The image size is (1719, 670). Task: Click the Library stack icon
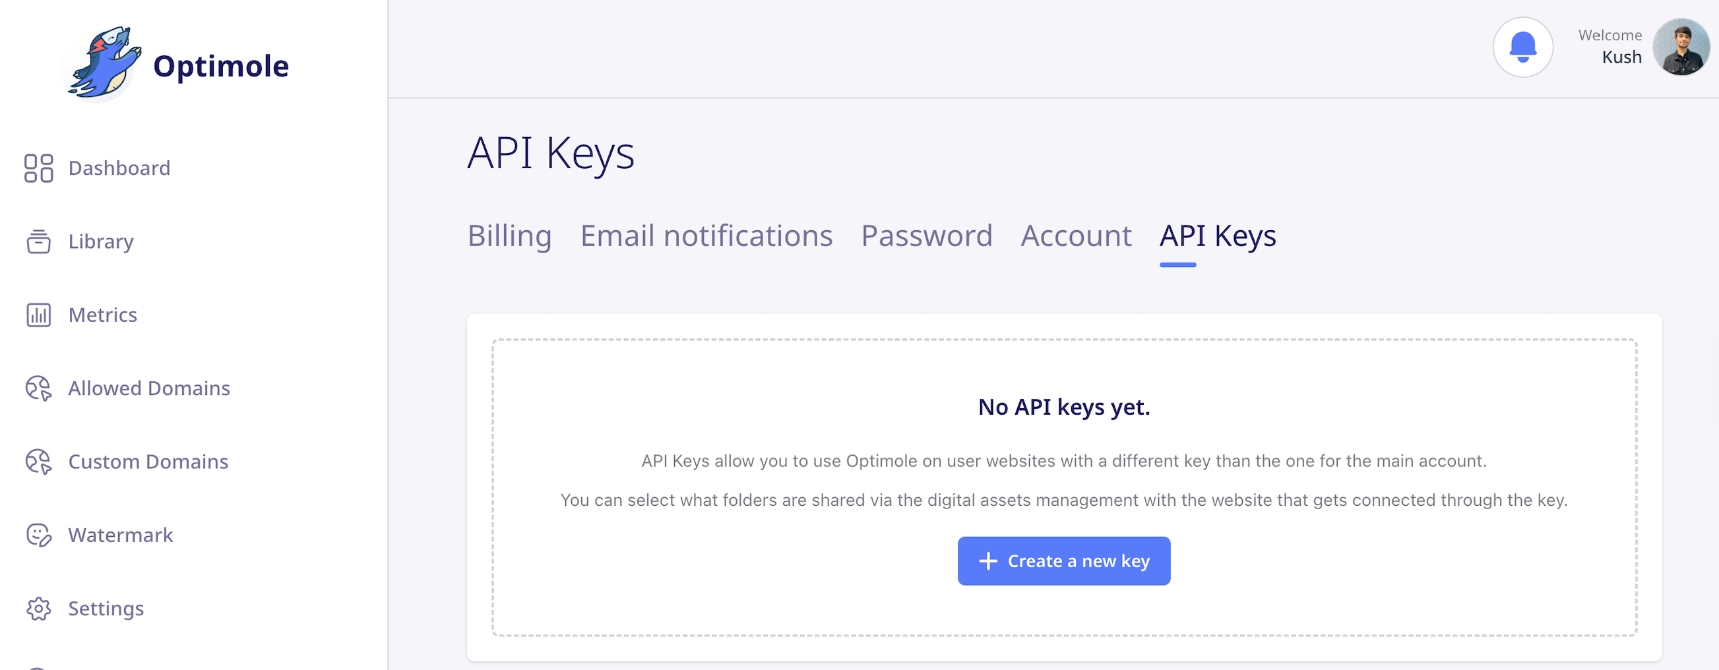39,241
